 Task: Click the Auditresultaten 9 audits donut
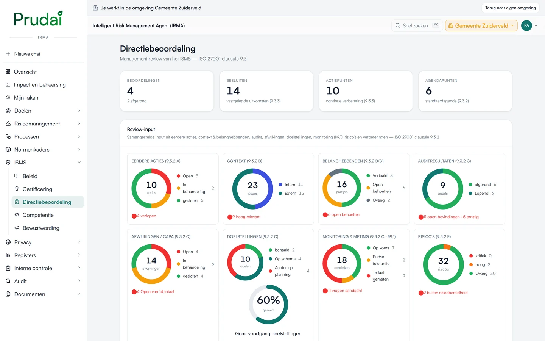[x=443, y=189]
